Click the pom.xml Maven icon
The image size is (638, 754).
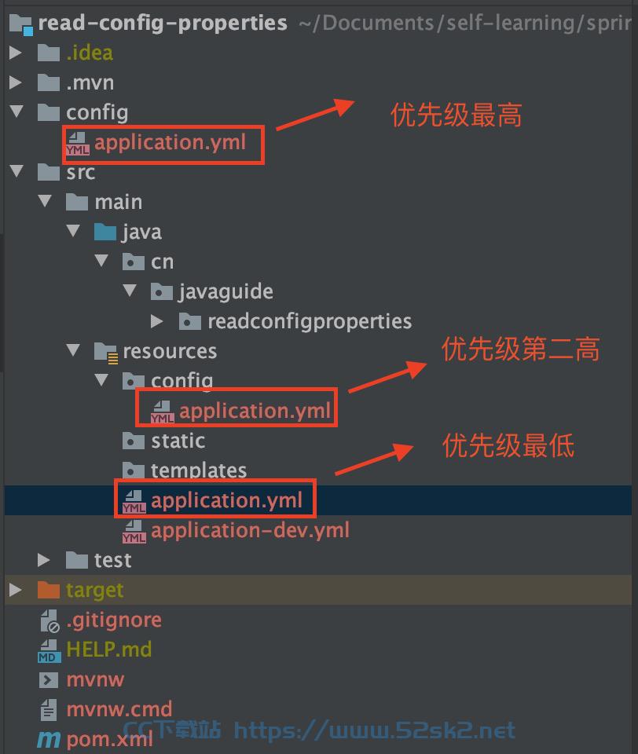click(x=49, y=740)
